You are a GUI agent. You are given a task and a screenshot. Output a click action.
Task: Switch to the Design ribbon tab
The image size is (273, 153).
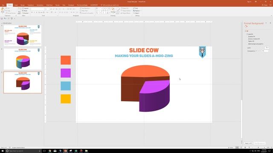click(x=23, y=5)
